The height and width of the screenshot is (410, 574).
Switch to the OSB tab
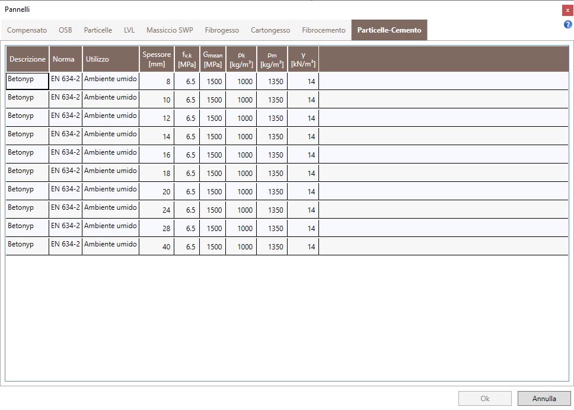point(65,30)
